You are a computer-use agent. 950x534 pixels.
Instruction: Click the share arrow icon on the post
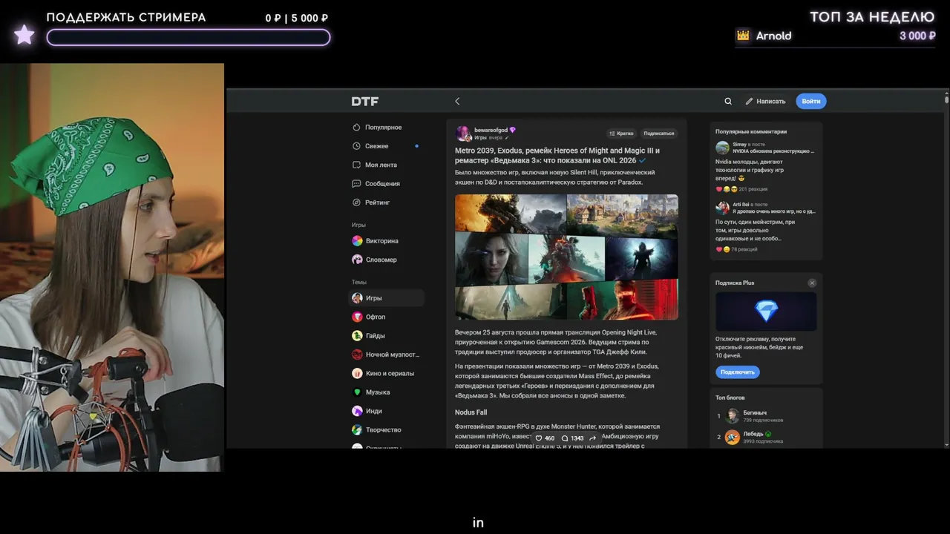click(x=592, y=438)
